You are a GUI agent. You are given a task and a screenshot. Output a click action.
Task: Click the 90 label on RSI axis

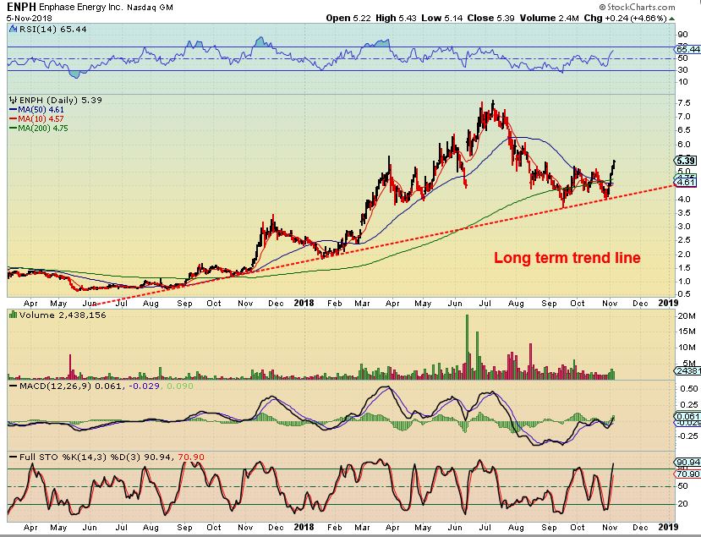click(x=682, y=35)
